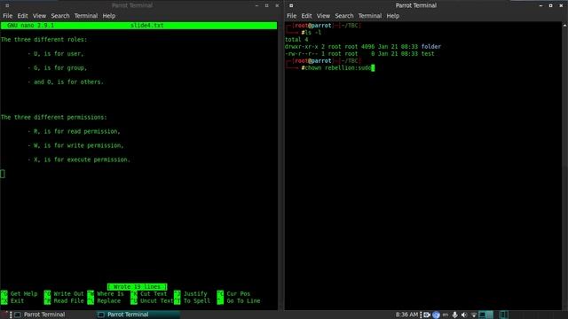The image size is (568, 319).
Task: Click the 'slide4.txt' filename in nano title bar
Action: point(146,26)
